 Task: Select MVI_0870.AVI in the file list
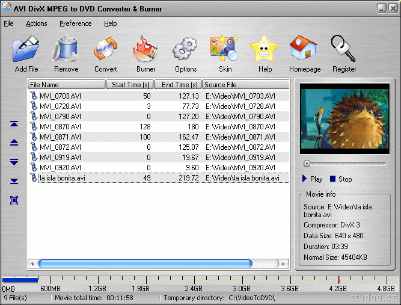coord(60,127)
